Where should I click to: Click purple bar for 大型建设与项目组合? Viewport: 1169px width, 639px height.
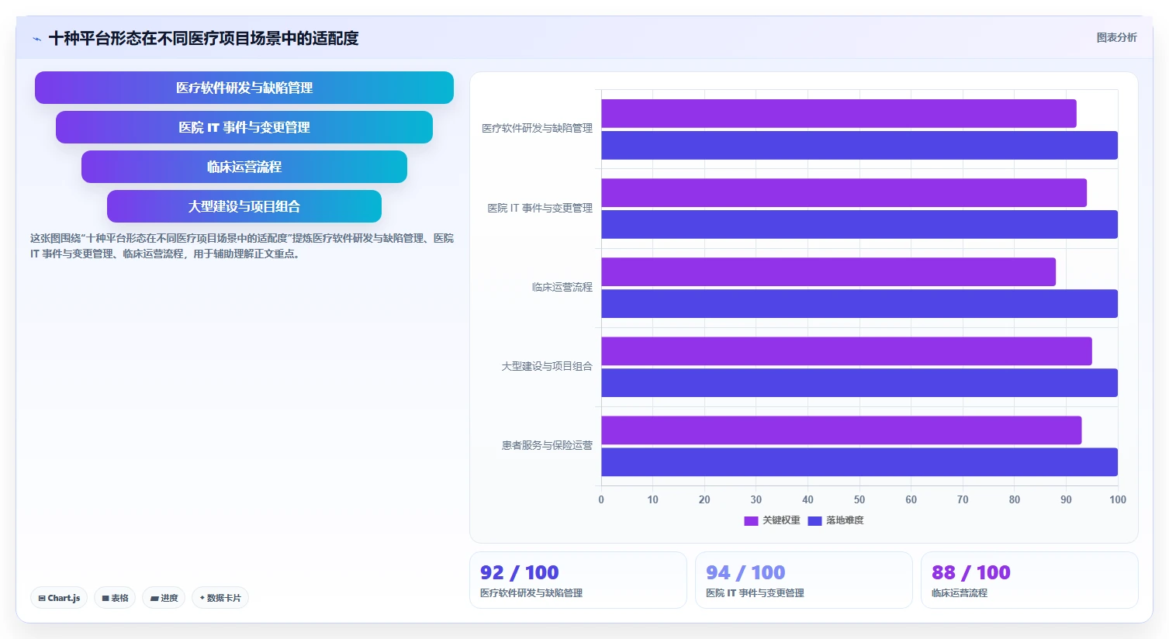coord(846,351)
